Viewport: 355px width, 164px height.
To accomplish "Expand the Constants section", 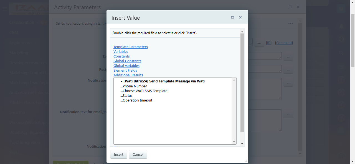I will pos(121,56).
